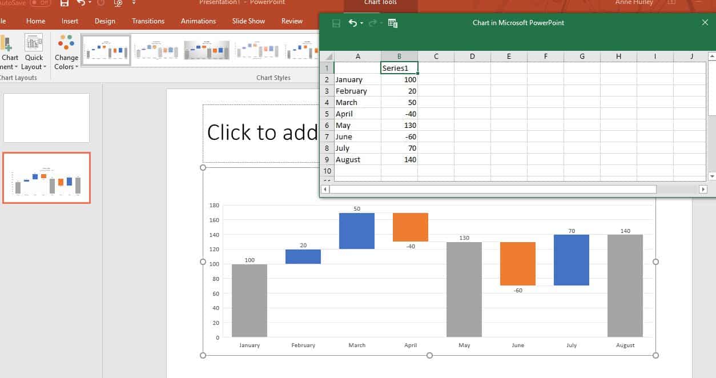Image resolution: width=716 pixels, height=378 pixels.
Task: Open the Animations ribbon tab
Action: pyautogui.click(x=198, y=21)
